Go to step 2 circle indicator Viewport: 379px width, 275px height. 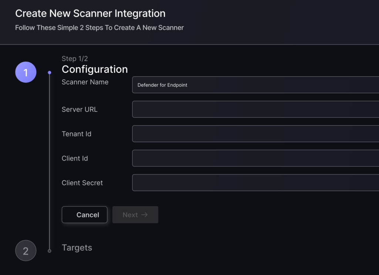coord(26,251)
